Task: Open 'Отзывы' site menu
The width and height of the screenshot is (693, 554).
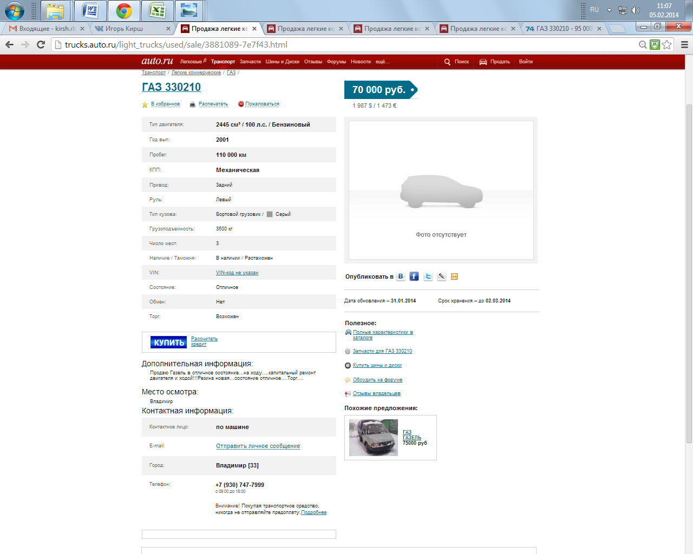Action: (313, 62)
